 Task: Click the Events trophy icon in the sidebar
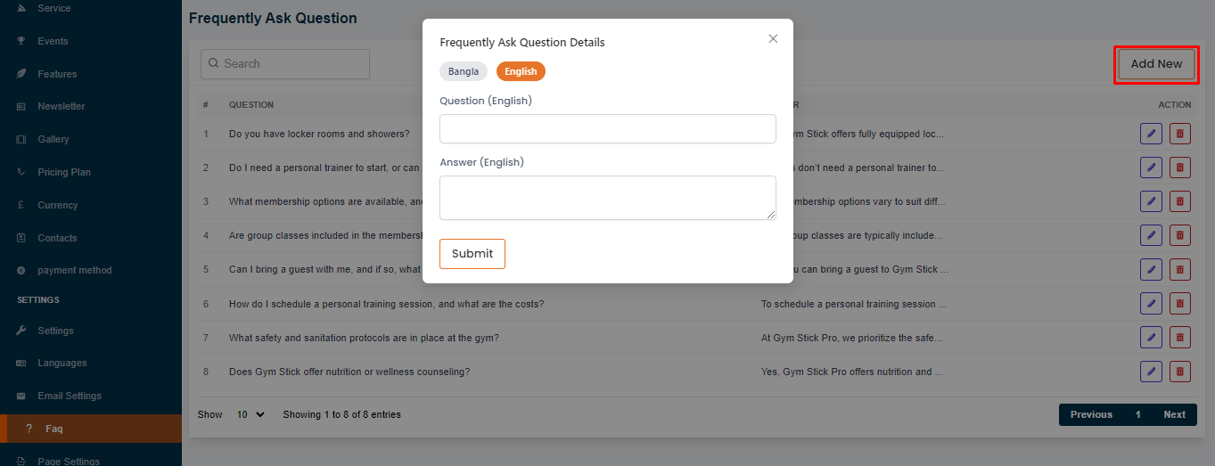click(x=21, y=41)
